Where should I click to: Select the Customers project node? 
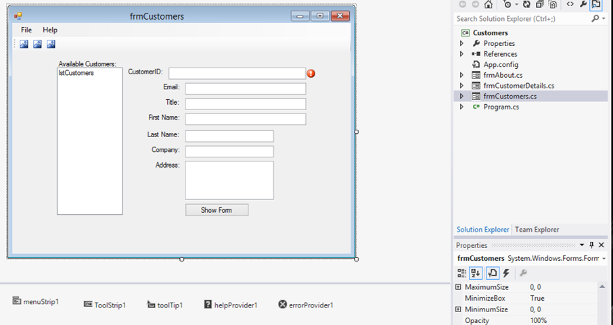pyautogui.click(x=491, y=33)
